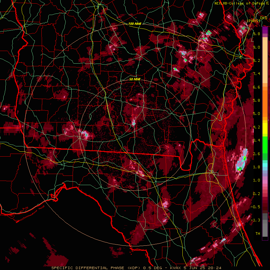This screenshot has width=270, height=270.
Task: Click the 5.8 value on color scale
Action: [x=256, y=100]
